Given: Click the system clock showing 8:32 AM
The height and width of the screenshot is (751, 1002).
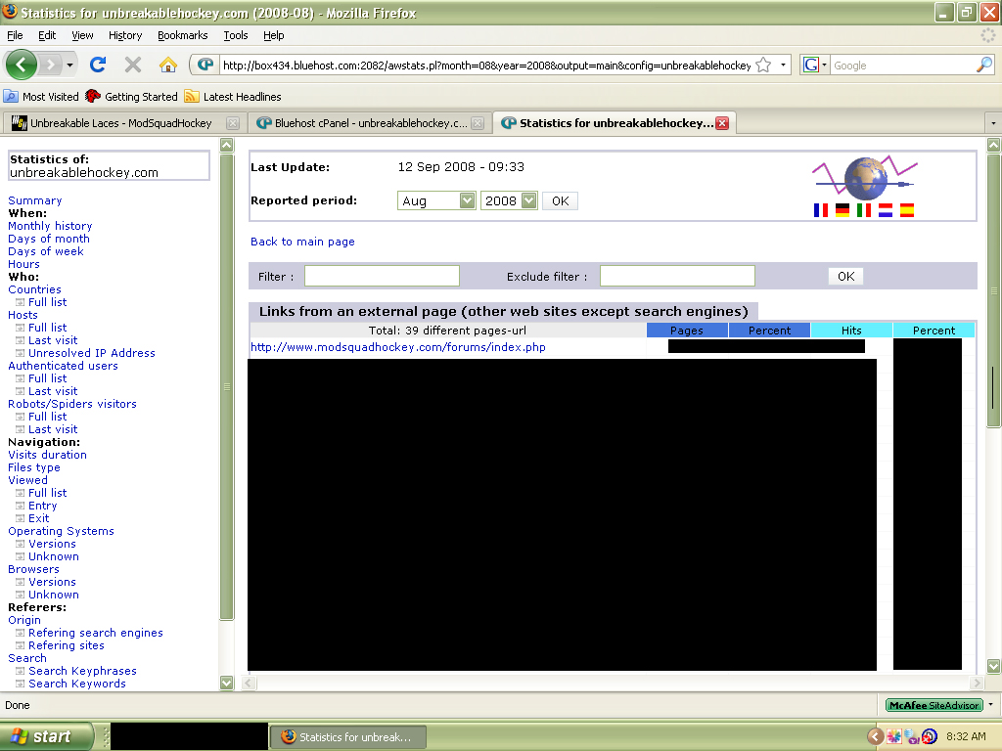Looking at the screenshot, I should tap(966, 736).
